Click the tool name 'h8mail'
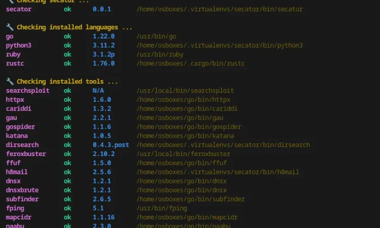This screenshot has height=228, width=380. click(x=17, y=172)
